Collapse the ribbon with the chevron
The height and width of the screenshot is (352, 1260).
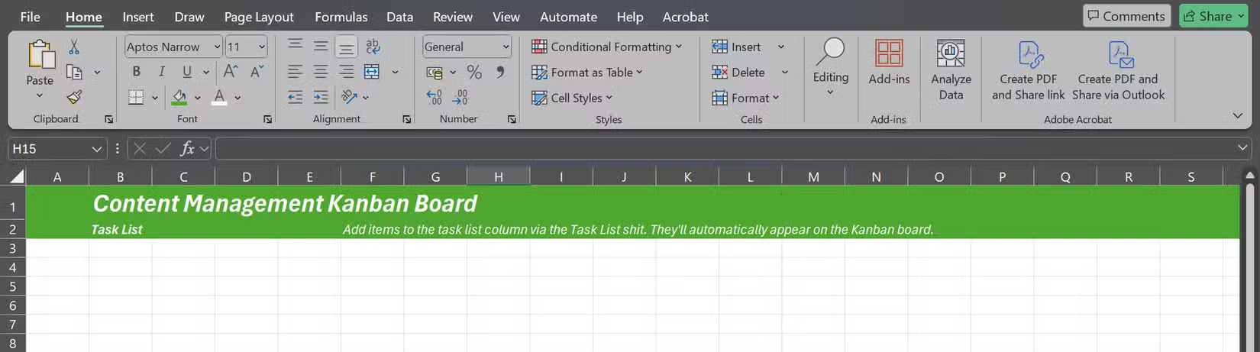pyautogui.click(x=1237, y=115)
